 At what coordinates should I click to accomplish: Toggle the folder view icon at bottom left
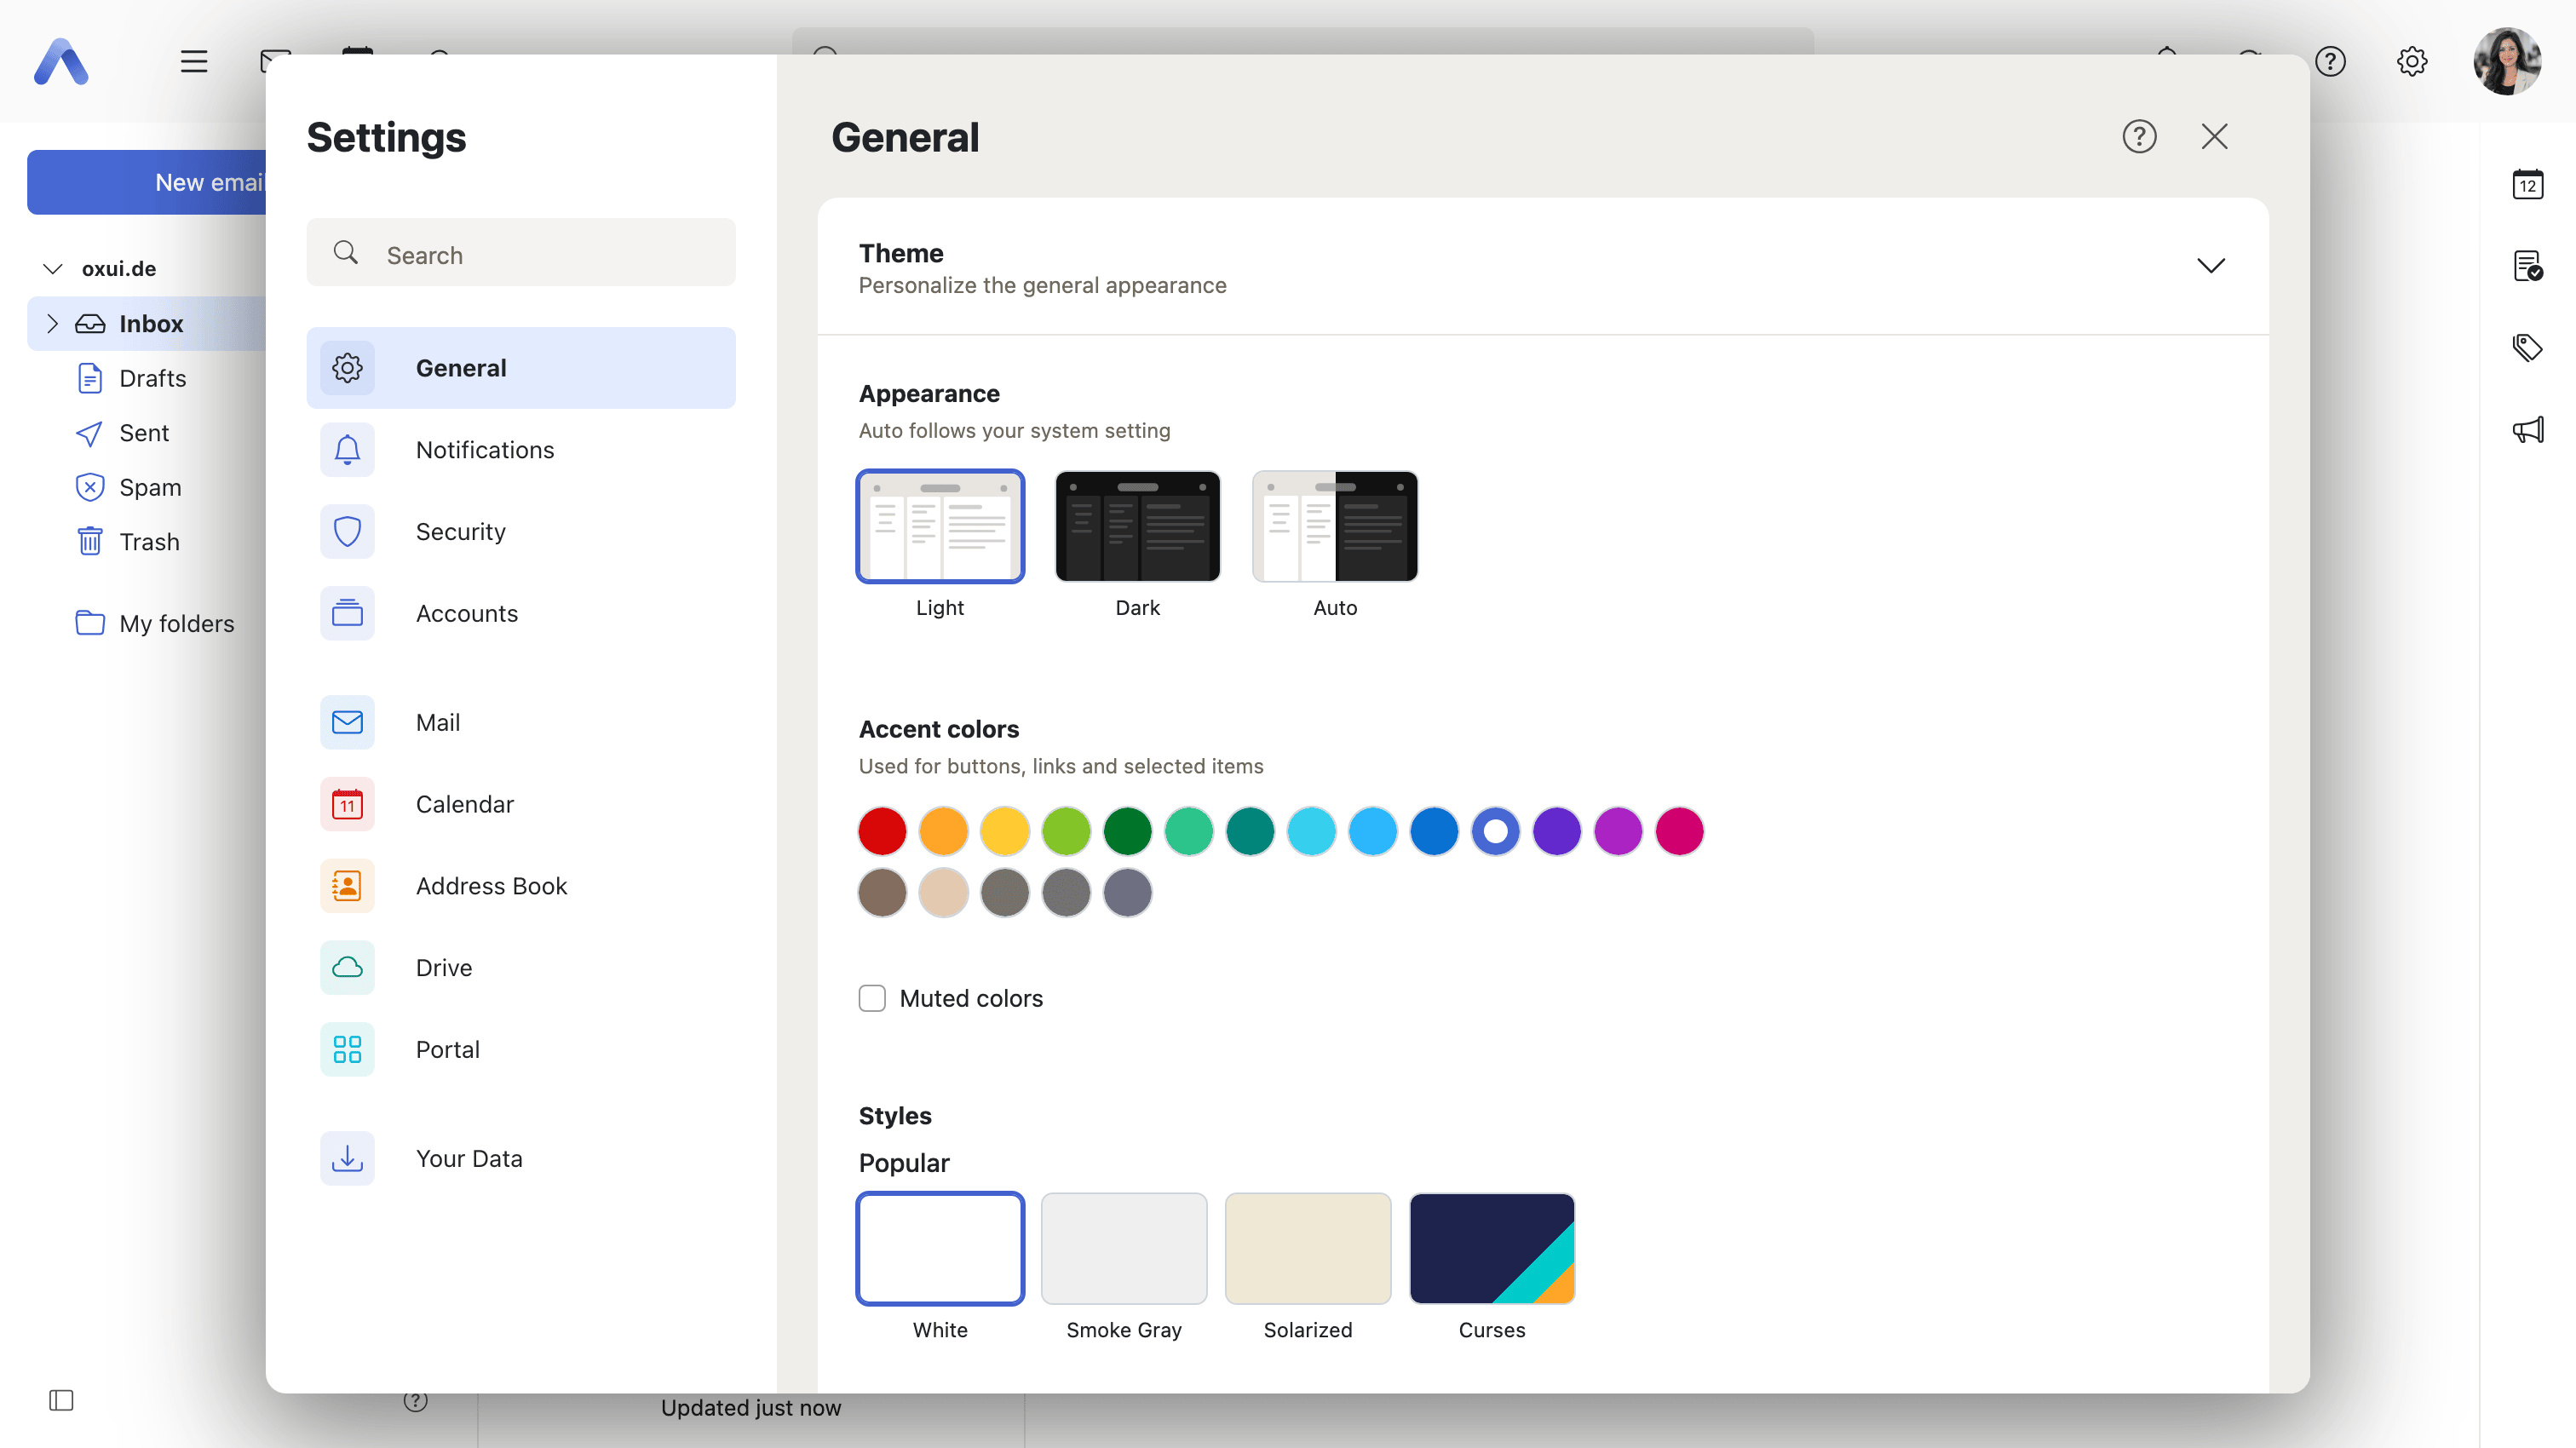tap(61, 1400)
